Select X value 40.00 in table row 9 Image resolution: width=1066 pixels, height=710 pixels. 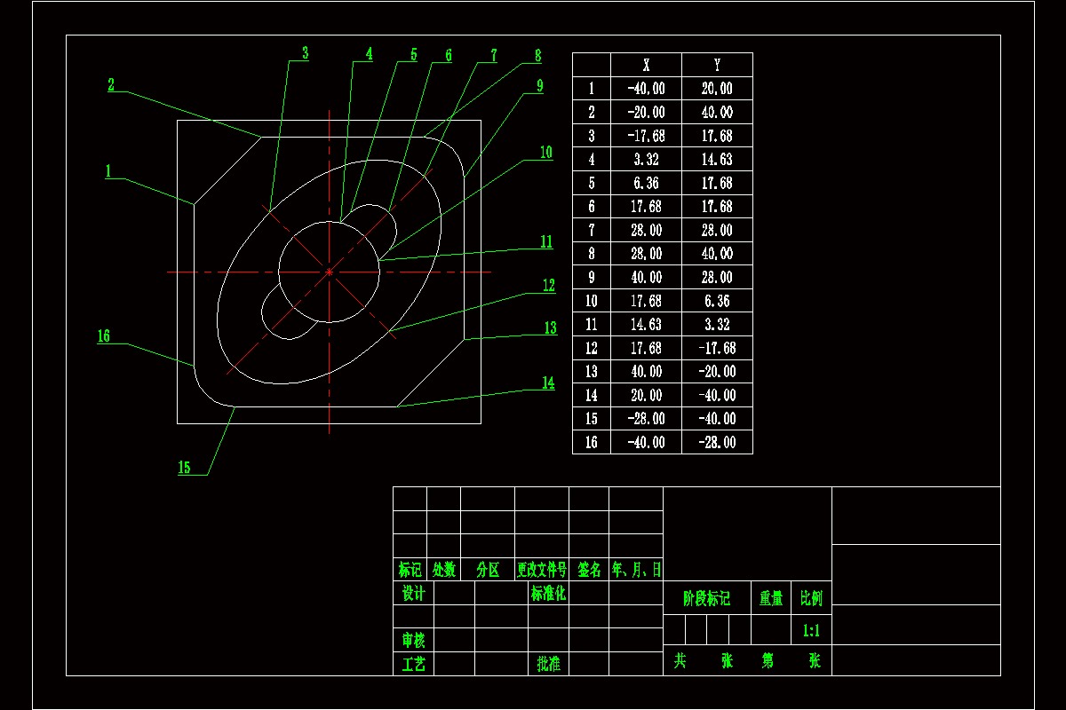click(647, 278)
